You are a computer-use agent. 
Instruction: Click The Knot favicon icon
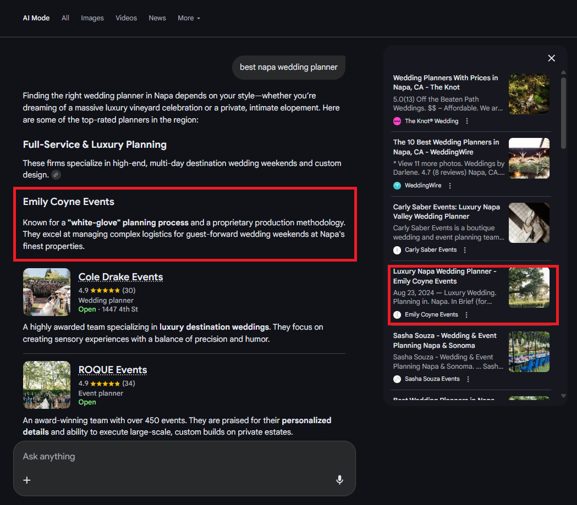point(397,121)
